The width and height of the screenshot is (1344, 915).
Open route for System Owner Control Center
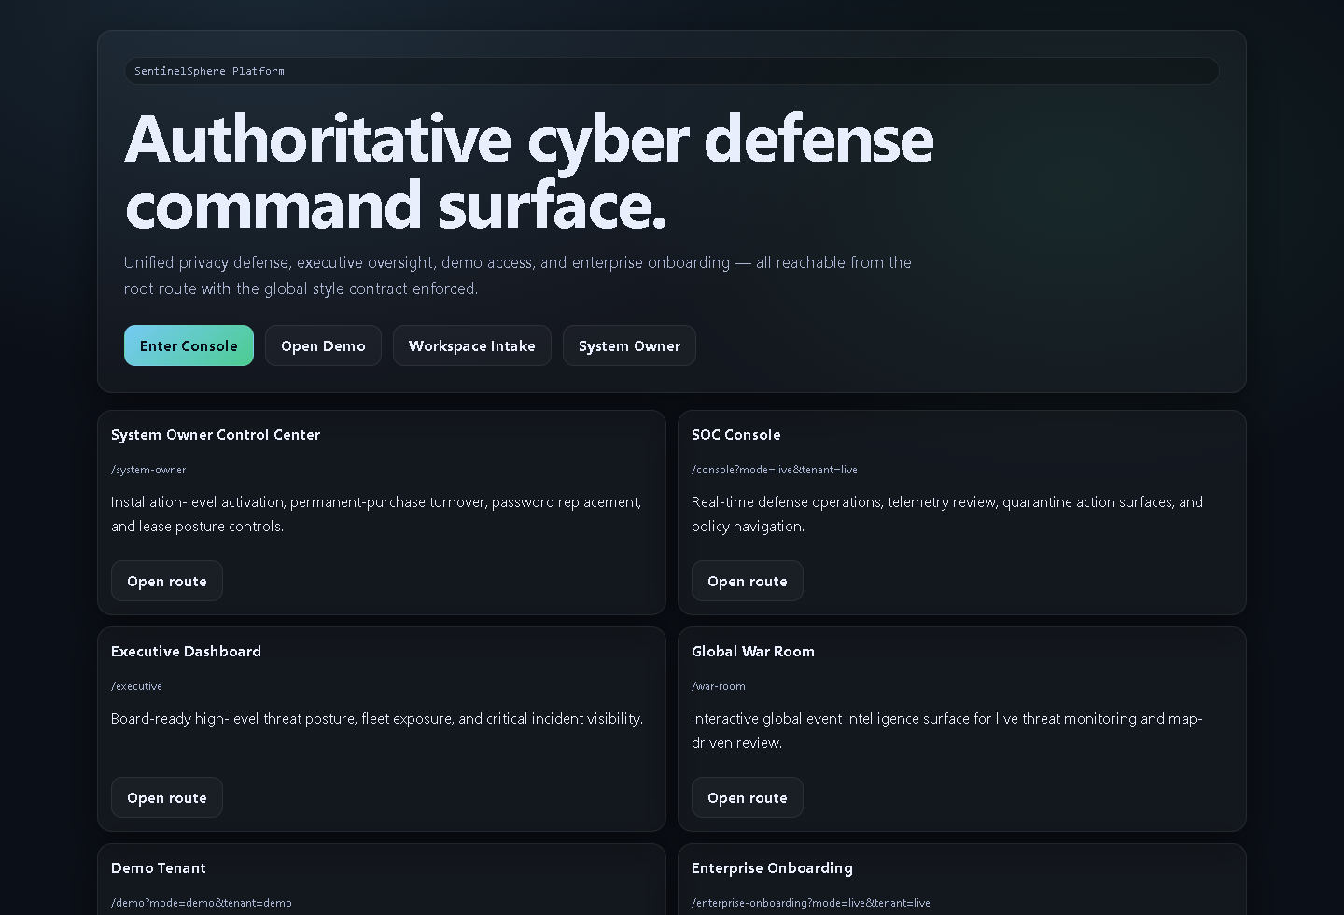167,581
